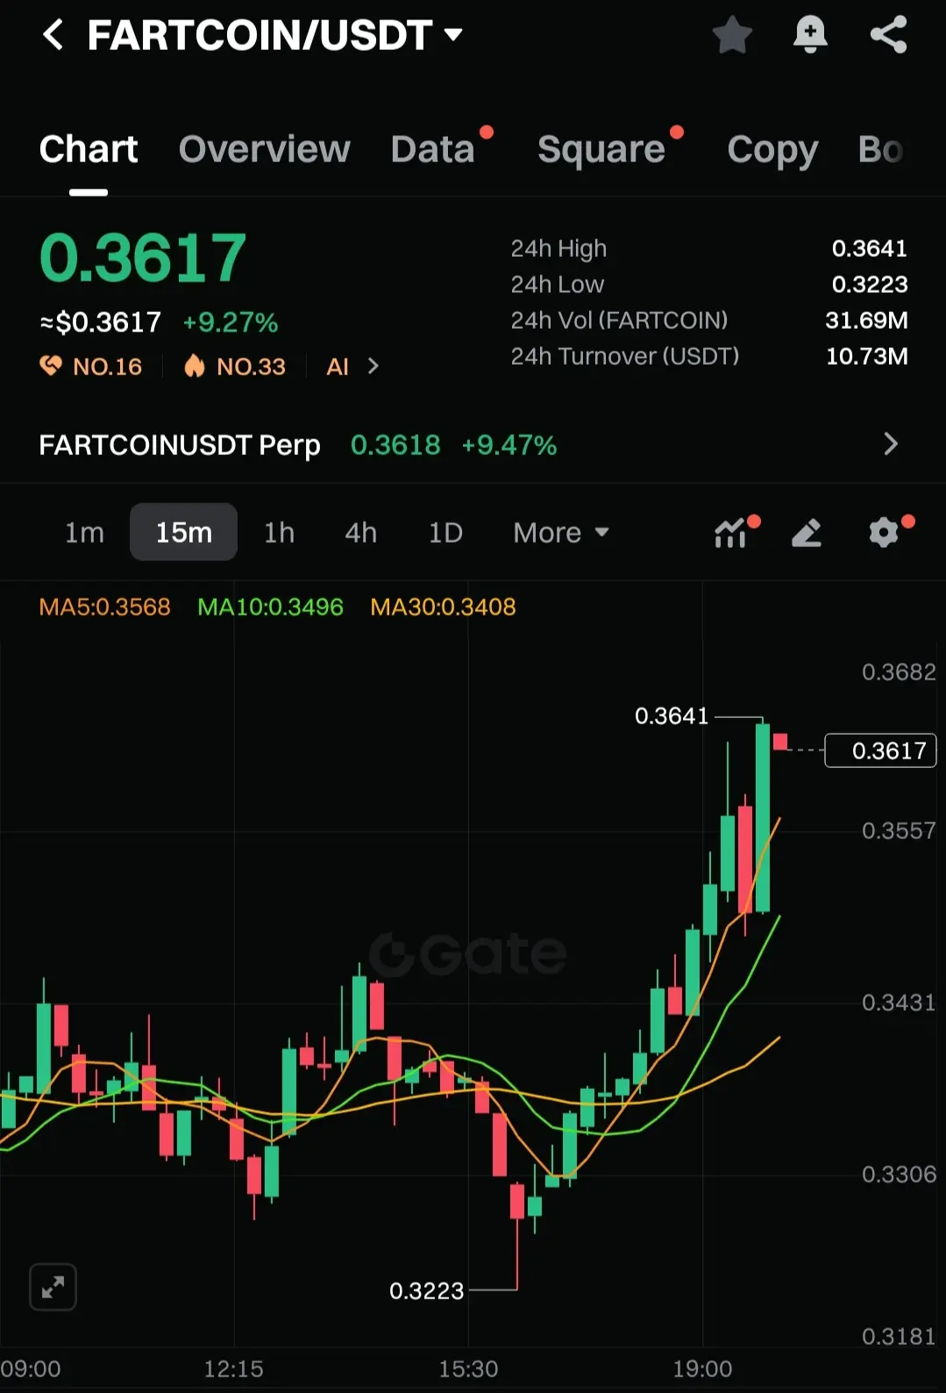Tap chevron at right of Perp row

click(x=891, y=444)
